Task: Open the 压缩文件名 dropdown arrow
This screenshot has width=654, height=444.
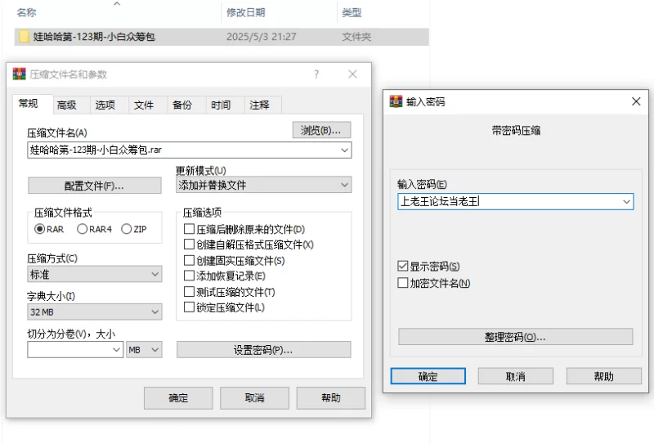Action: [x=344, y=150]
